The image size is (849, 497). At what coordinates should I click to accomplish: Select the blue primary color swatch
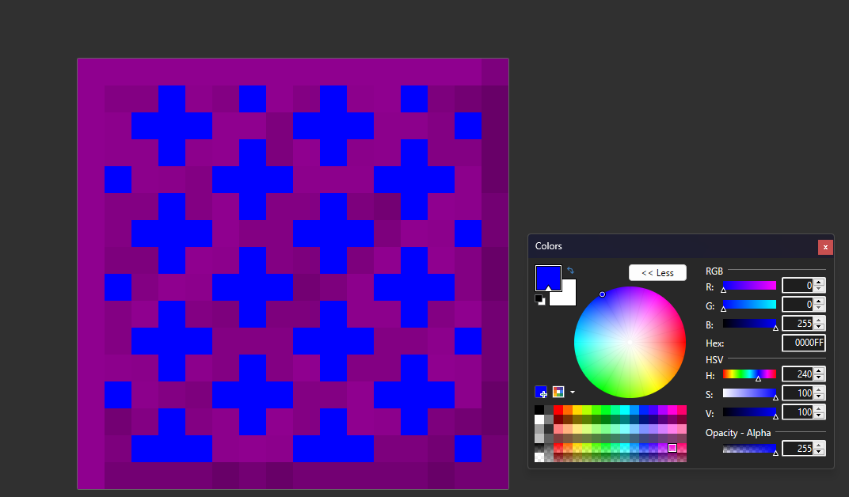click(547, 276)
